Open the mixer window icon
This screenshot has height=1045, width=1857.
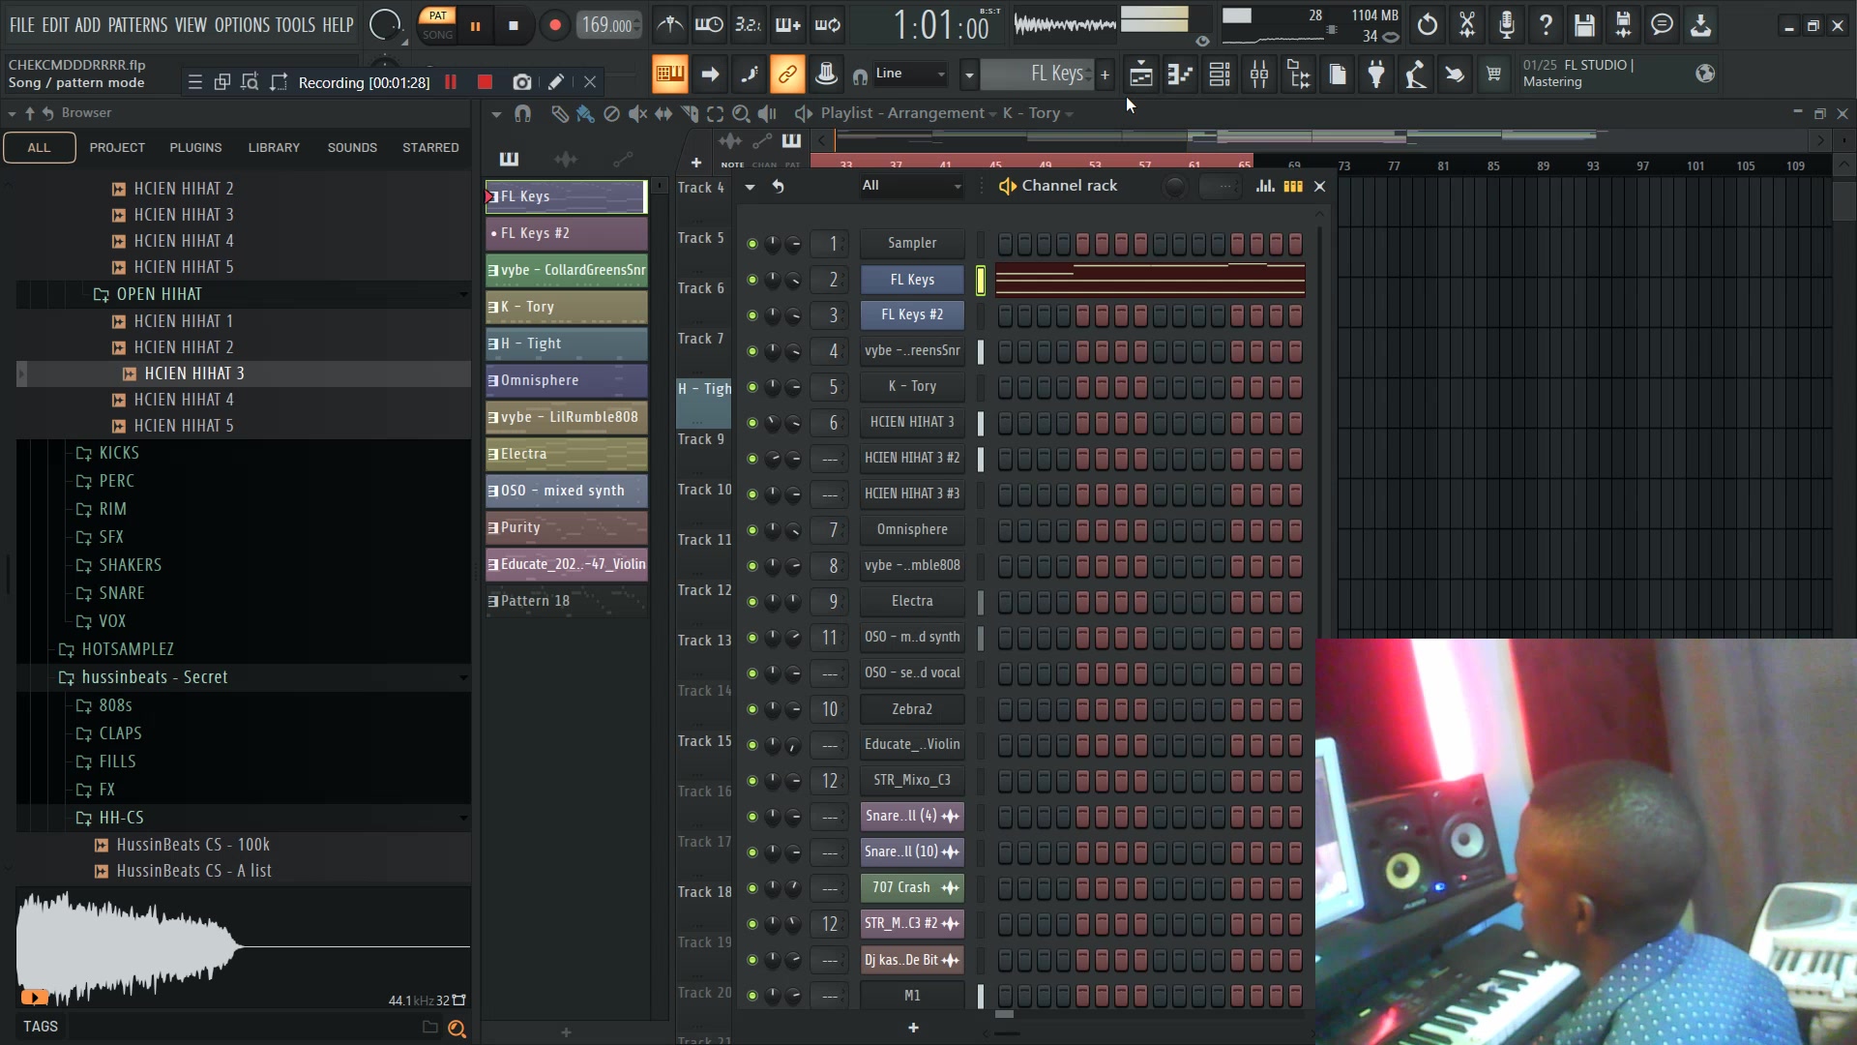(1259, 75)
